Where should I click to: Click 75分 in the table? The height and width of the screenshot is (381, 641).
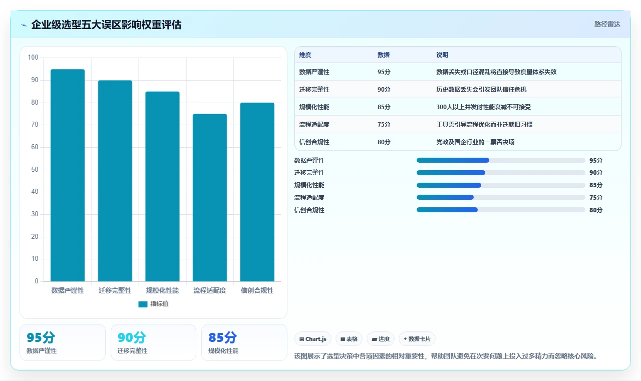click(x=384, y=125)
